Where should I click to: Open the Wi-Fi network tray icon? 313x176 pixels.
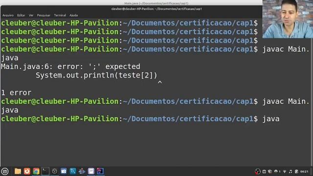coord(285,172)
